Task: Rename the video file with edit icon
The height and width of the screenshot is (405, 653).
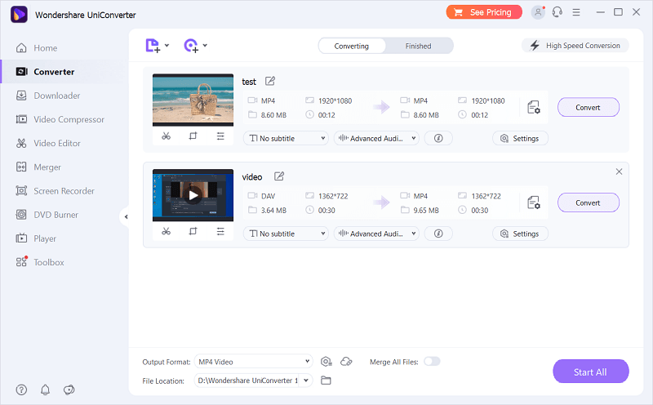Action: 279,176
